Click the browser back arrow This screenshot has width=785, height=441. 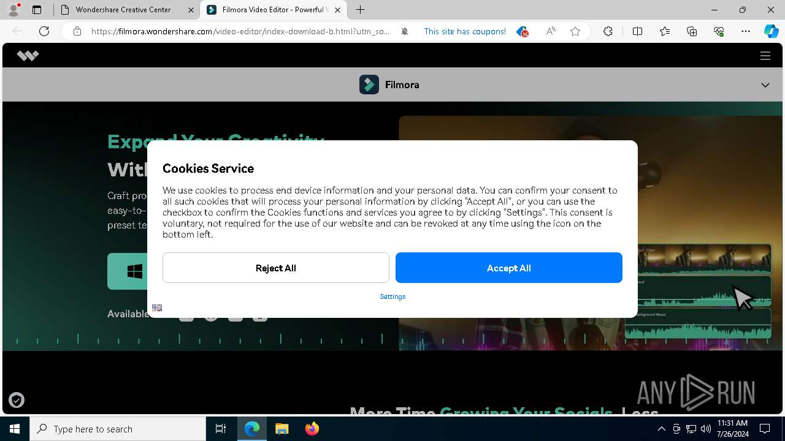click(17, 31)
